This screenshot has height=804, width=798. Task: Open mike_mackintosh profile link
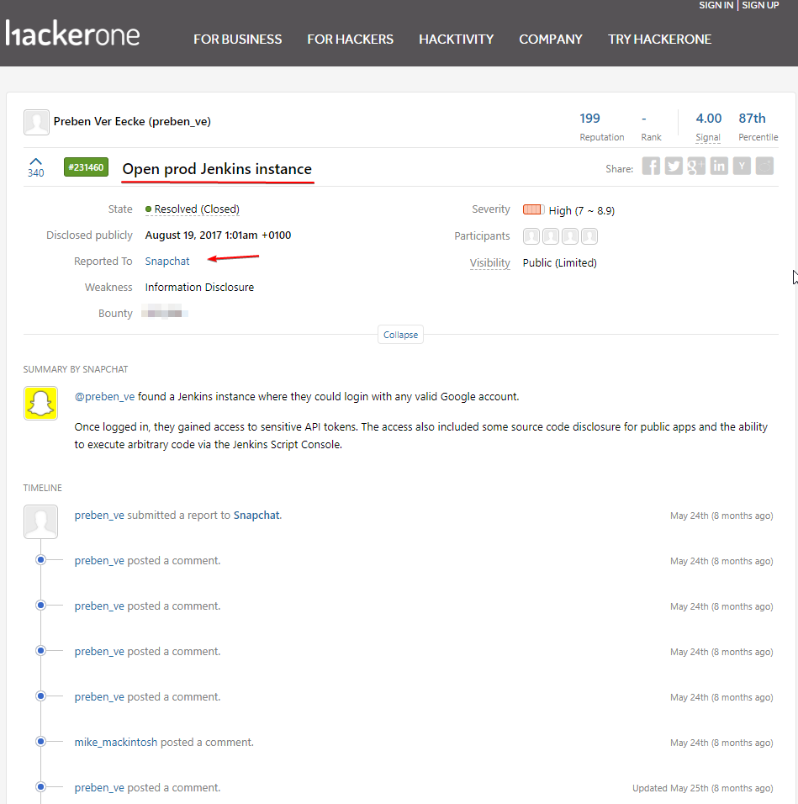tap(116, 743)
